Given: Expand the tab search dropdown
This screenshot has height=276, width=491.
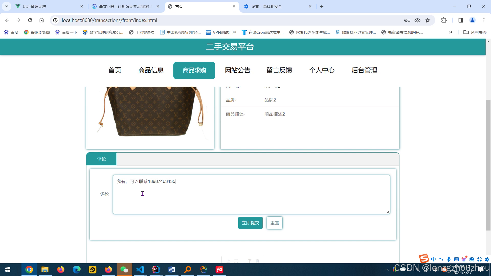Looking at the screenshot, I should [x=6, y=6].
